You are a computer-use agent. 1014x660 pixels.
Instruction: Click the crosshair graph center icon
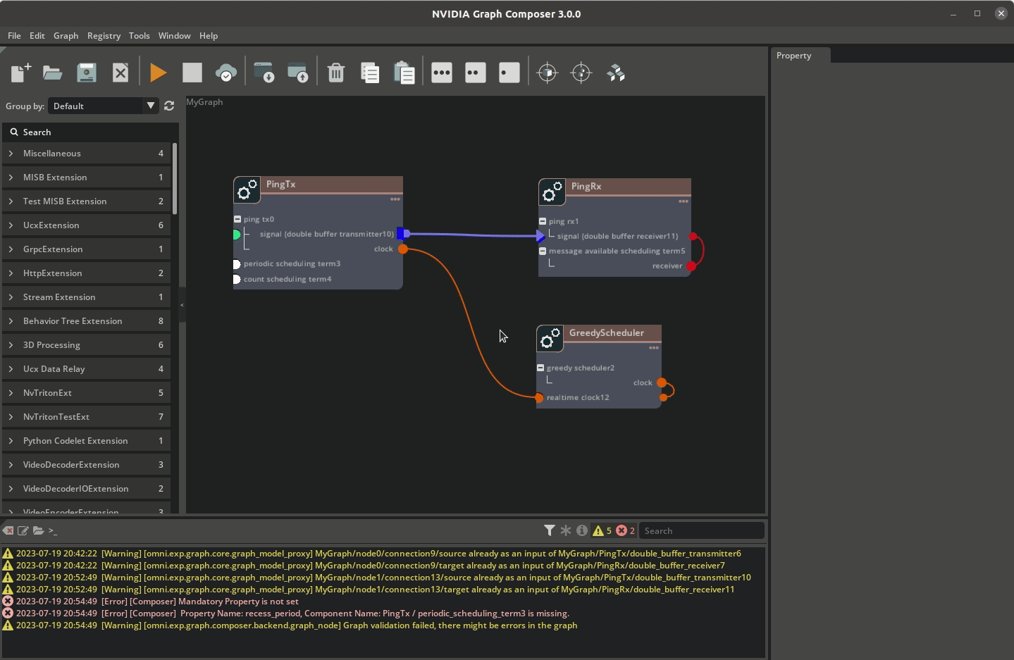click(581, 73)
